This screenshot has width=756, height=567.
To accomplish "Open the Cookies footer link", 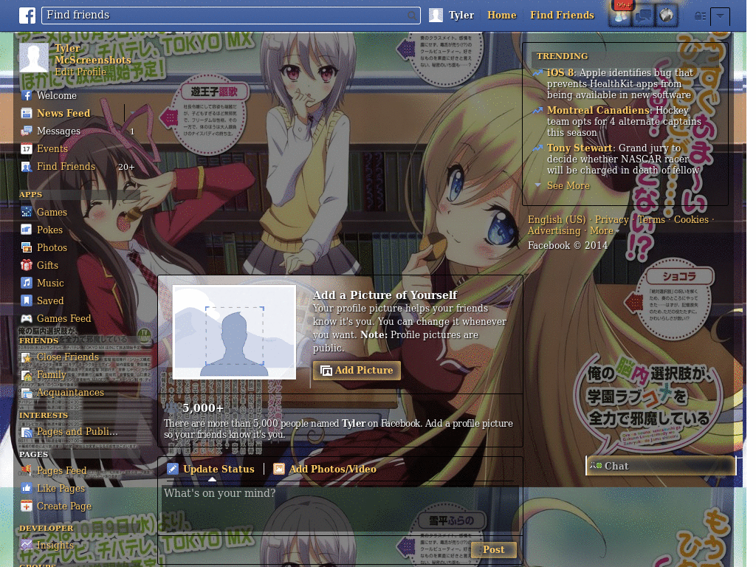I will tap(691, 220).
